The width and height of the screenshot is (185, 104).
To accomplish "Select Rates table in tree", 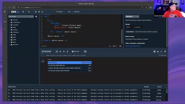I will click(14, 35).
